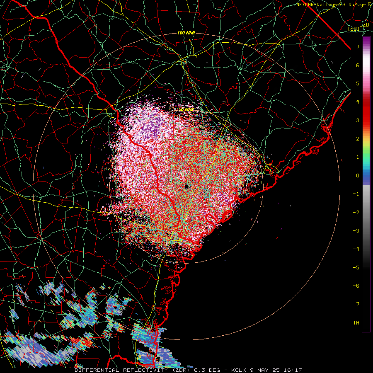Click the 1 value on color scale
This screenshot has width=373, height=373.
pos(358,157)
